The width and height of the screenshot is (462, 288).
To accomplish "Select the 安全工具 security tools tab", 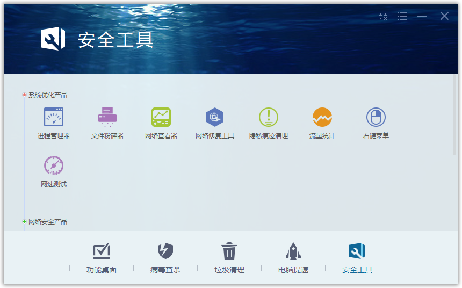I will click(357, 258).
